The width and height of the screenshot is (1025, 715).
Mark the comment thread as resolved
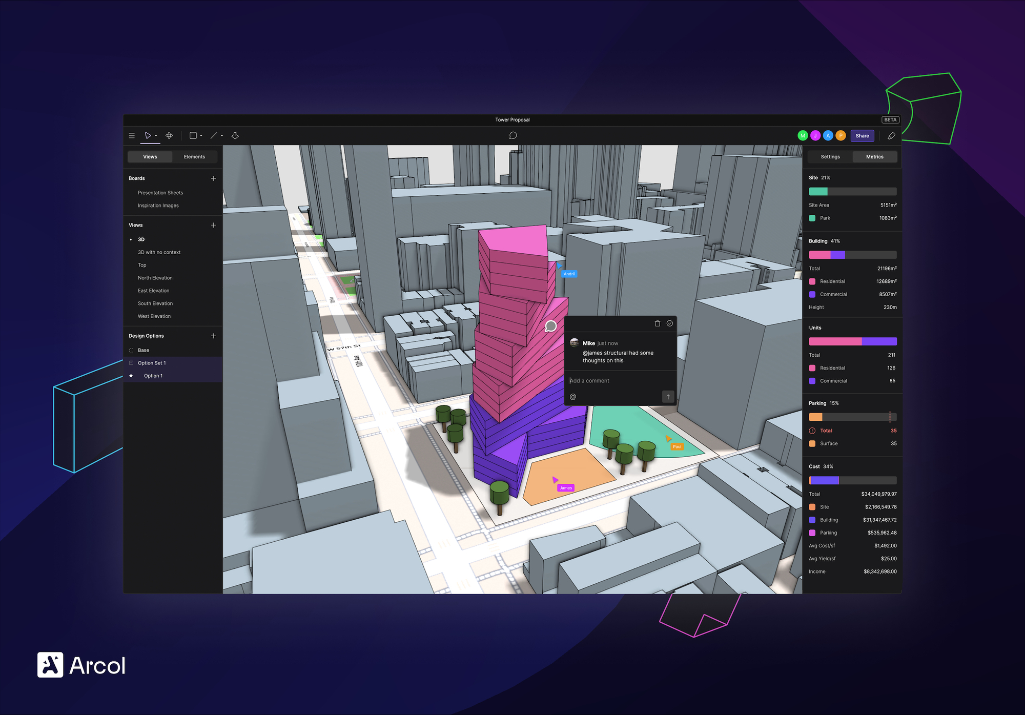[669, 323]
